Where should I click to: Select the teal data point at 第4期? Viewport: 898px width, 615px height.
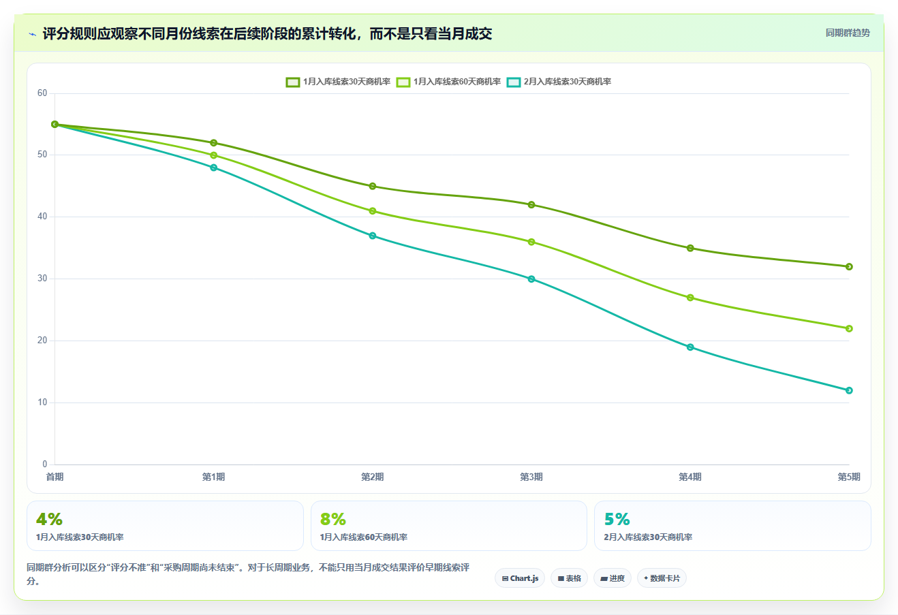[690, 347]
